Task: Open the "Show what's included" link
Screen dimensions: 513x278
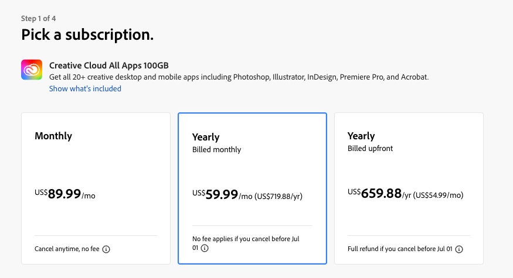Action: coord(85,89)
